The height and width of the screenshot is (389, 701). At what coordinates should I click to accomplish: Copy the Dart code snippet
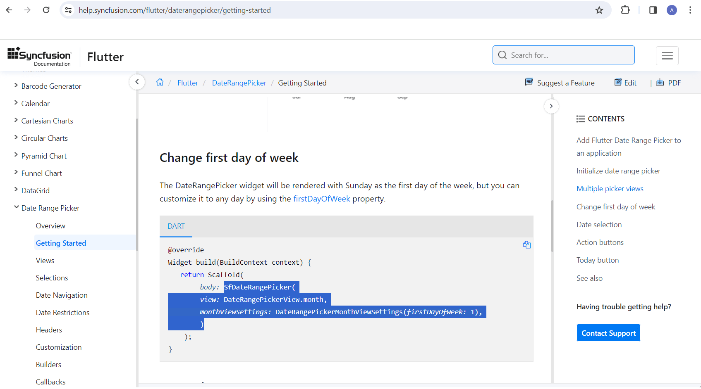[x=526, y=245]
